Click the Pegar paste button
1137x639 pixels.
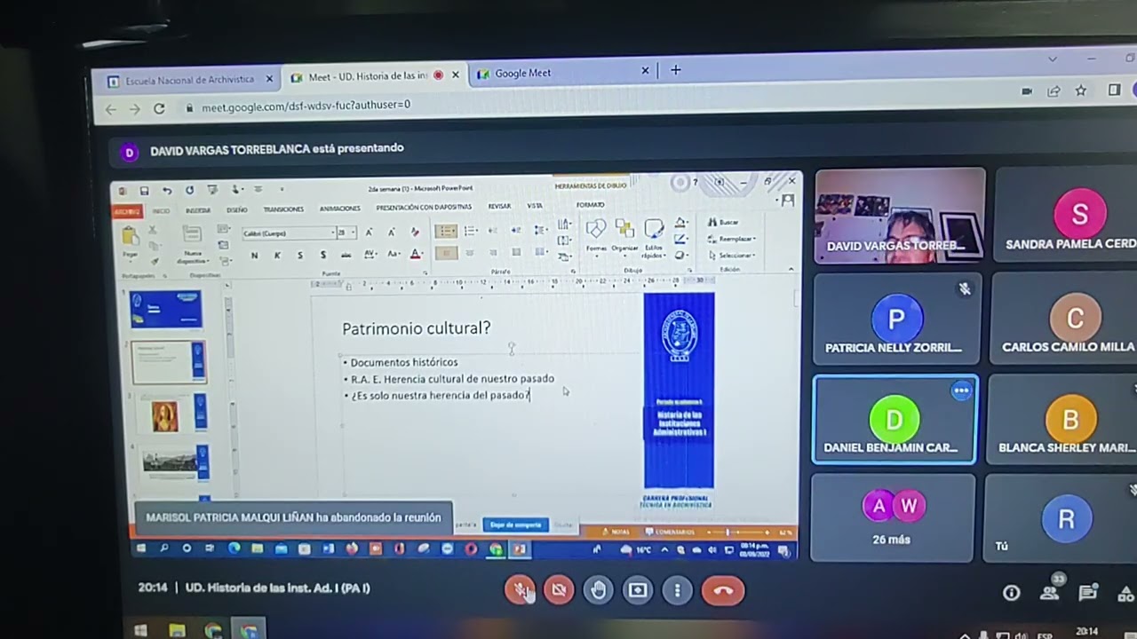pos(131,241)
